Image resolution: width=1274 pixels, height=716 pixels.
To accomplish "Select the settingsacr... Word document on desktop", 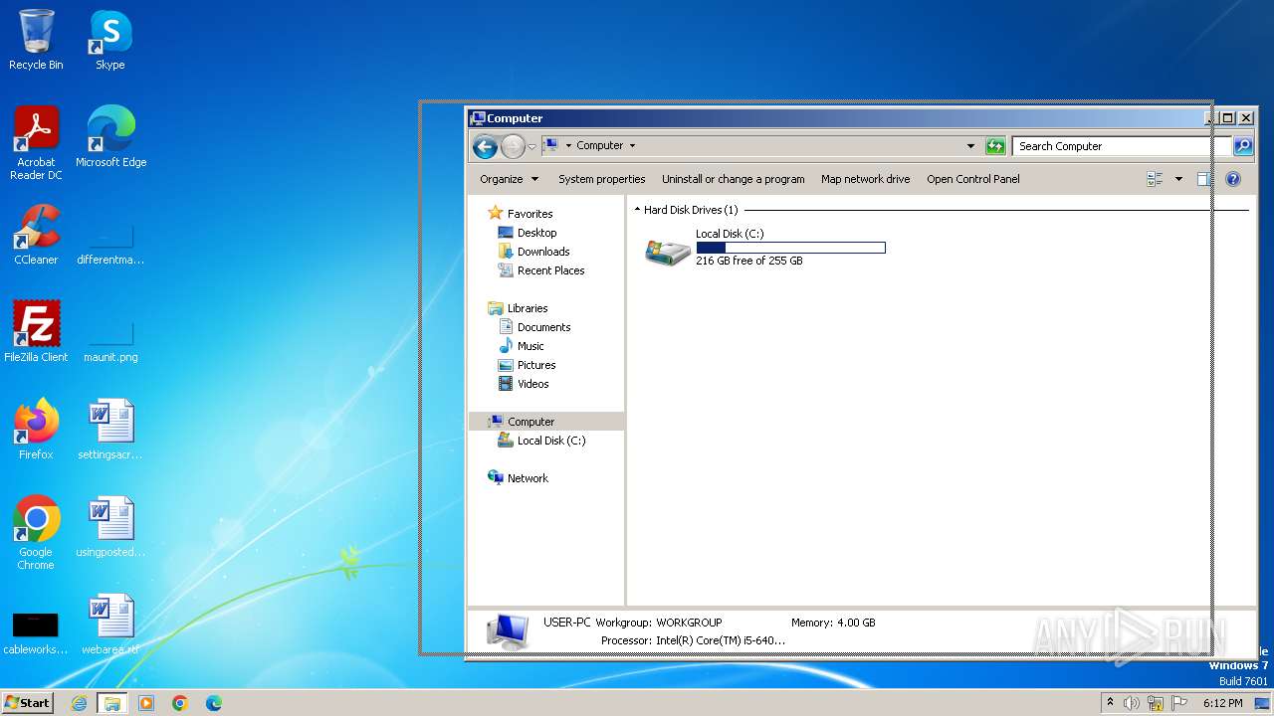I will point(110,430).
